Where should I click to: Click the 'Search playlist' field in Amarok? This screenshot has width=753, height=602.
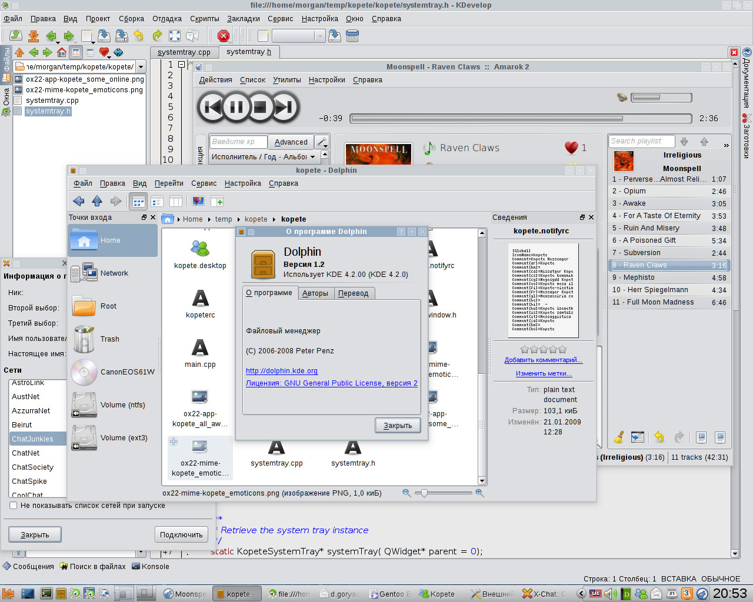pyautogui.click(x=641, y=141)
